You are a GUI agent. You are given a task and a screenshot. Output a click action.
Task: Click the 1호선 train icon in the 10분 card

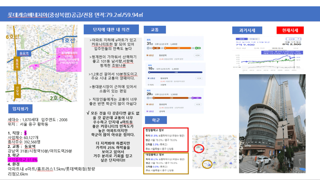tap(149, 78)
